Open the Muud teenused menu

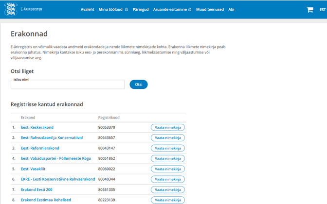210,9
